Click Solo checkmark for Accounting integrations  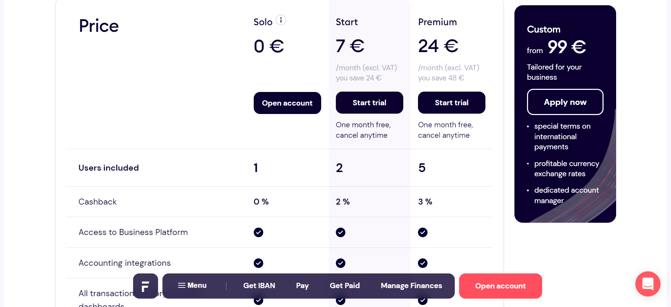[258, 263]
